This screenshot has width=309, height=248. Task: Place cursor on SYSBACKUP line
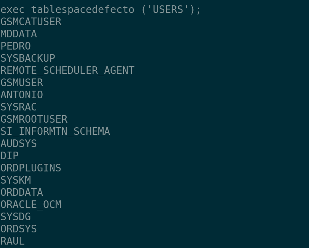tap(28, 58)
